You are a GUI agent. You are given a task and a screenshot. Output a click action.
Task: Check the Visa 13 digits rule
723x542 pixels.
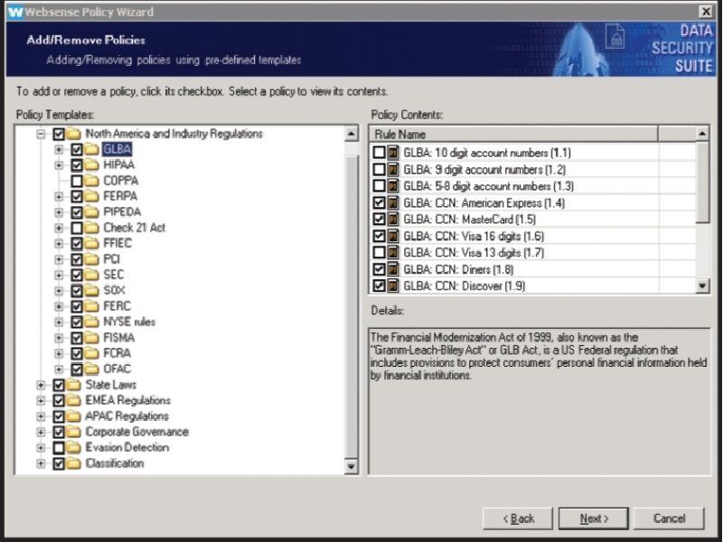pos(379,253)
